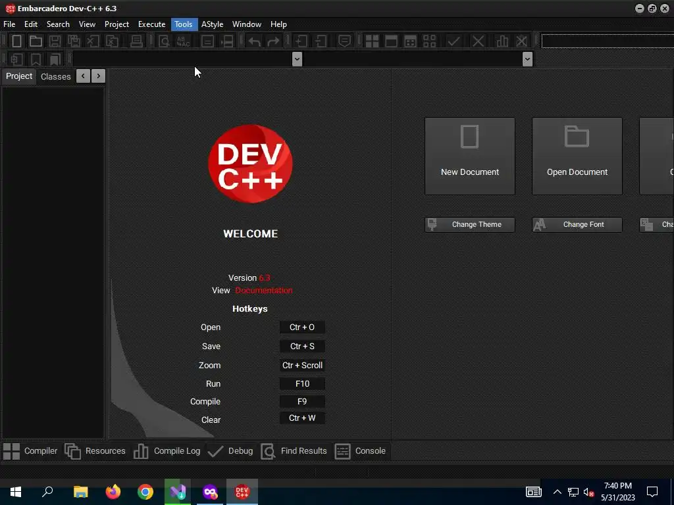Click the Toggle Comment toolbar icon
Image resolution: width=674 pixels, height=505 pixels.
tap(344, 41)
